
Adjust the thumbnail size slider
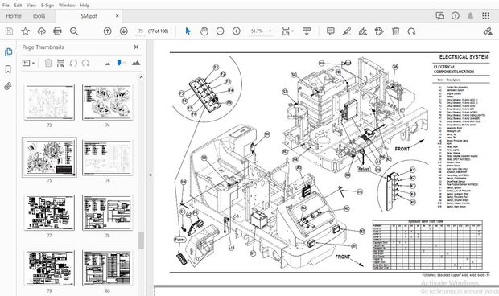tap(119, 63)
